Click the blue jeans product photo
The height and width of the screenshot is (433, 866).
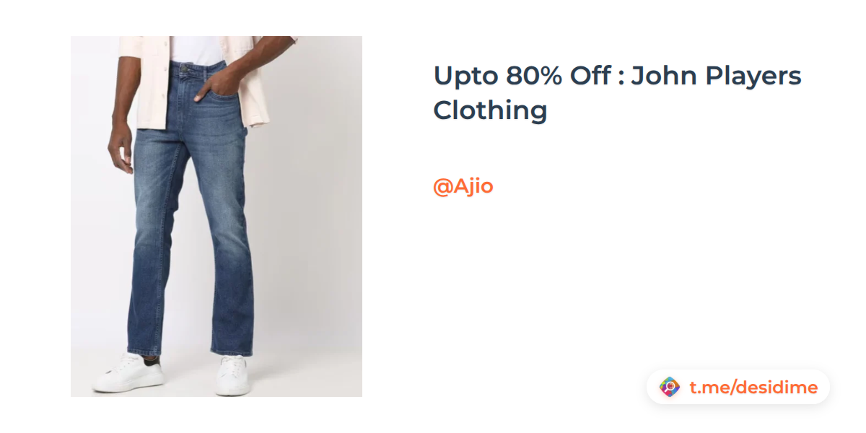(216, 216)
